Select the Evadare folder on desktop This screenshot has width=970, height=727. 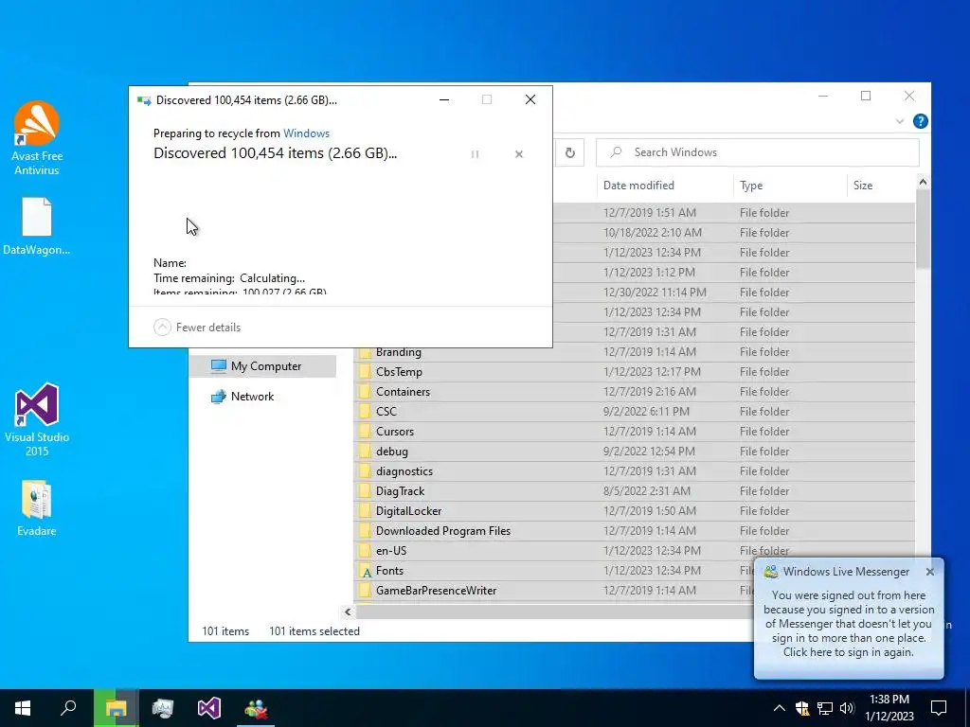point(37,508)
